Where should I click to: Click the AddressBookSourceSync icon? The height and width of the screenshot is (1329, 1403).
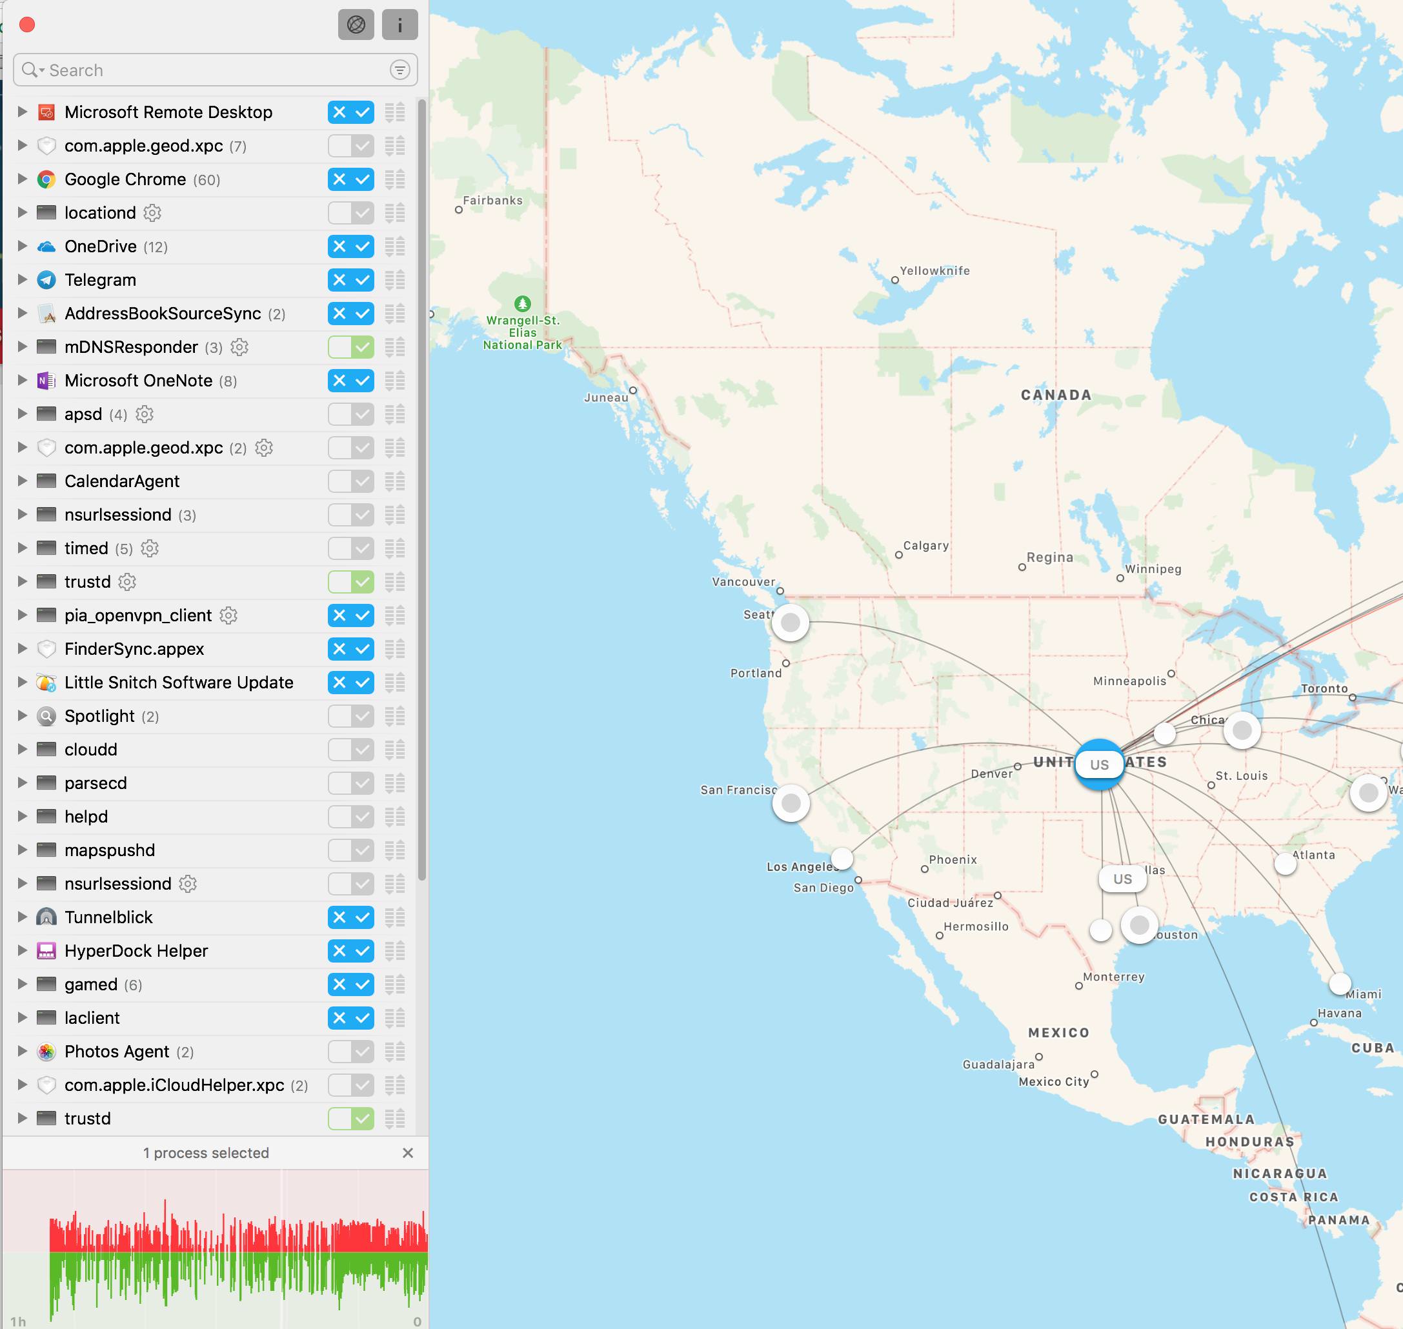click(x=46, y=313)
